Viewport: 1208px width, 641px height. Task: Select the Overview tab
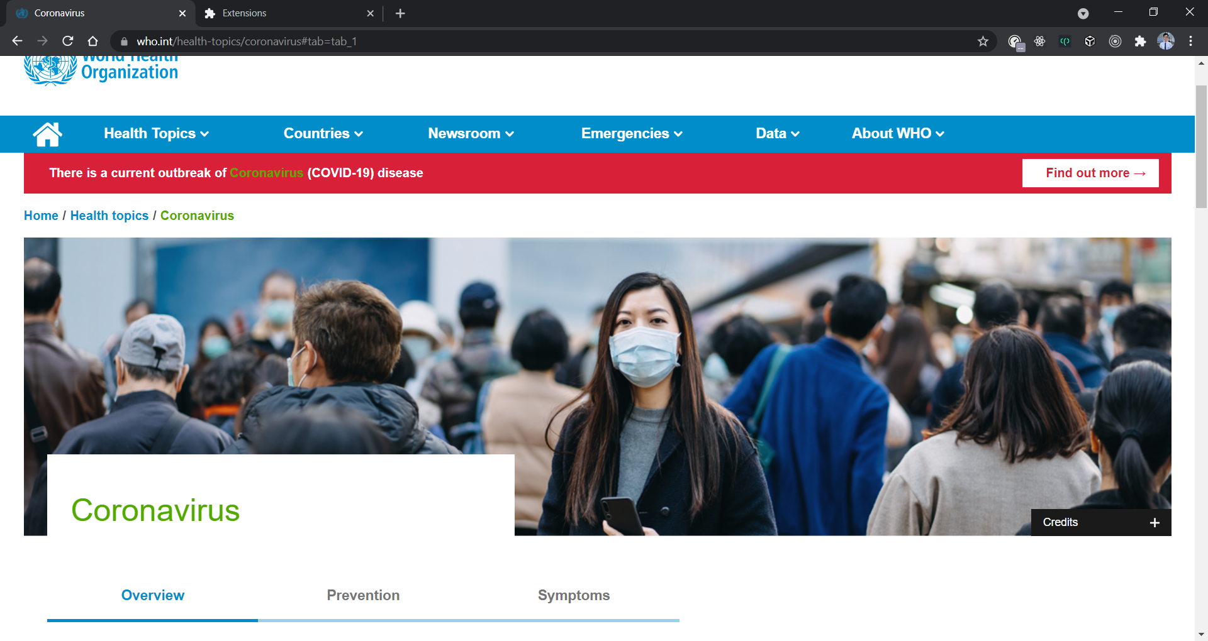click(152, 596)
